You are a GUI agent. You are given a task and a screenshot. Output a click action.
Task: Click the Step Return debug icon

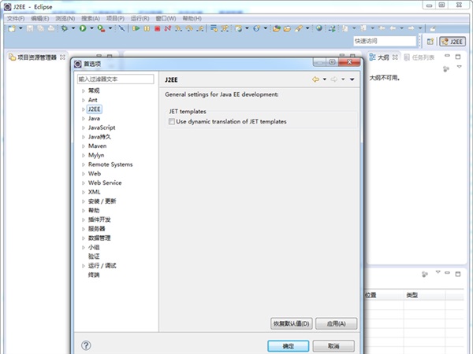(199, 28)
